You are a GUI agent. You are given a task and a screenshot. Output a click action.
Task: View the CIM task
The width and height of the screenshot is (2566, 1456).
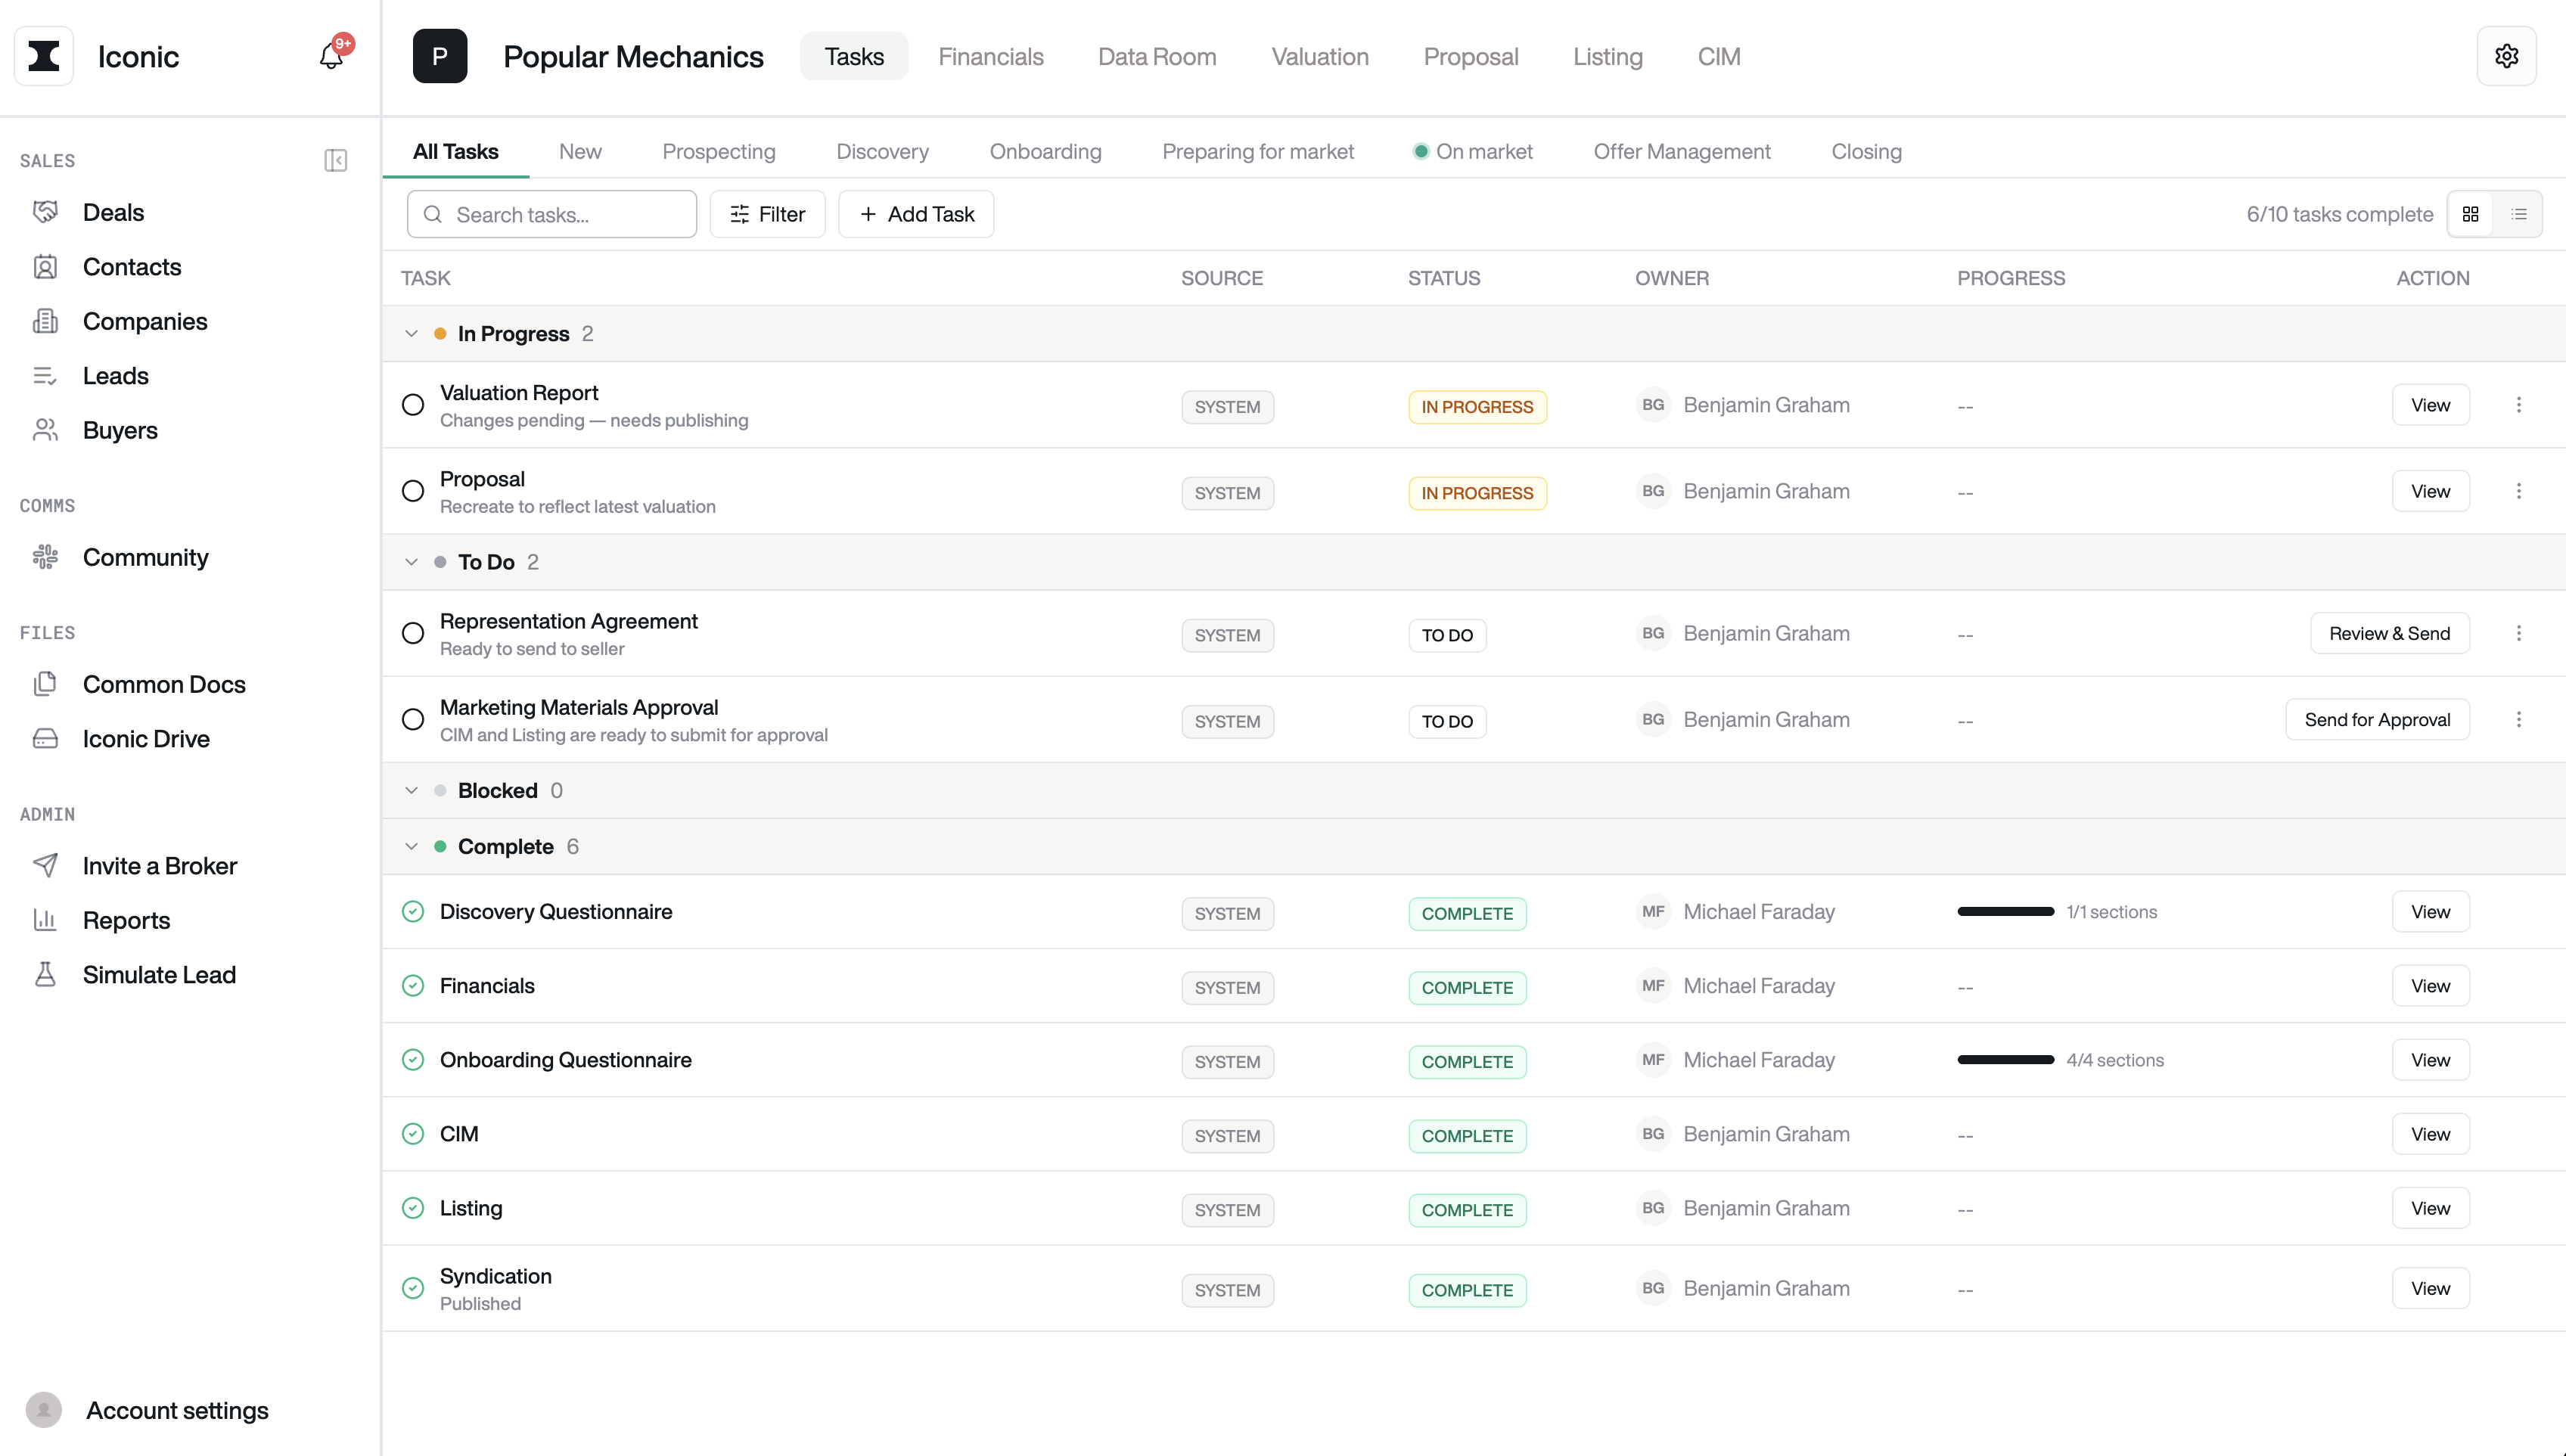(x=2430, y=1133)
